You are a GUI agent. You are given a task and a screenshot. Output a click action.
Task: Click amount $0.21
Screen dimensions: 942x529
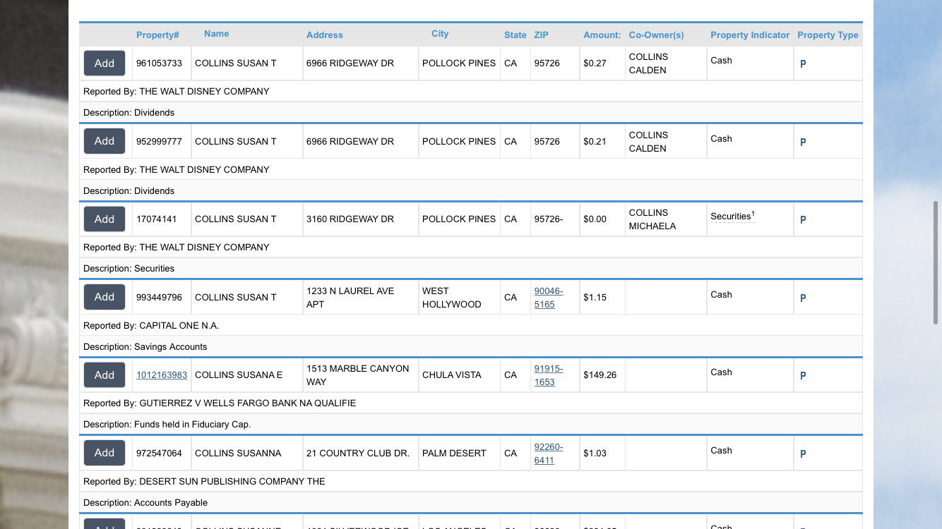pyautogui.click(x=595, y=142)
